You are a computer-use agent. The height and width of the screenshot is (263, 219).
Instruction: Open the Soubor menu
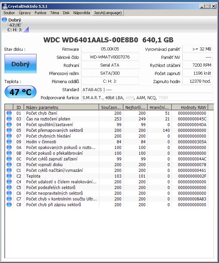[9, 13]
